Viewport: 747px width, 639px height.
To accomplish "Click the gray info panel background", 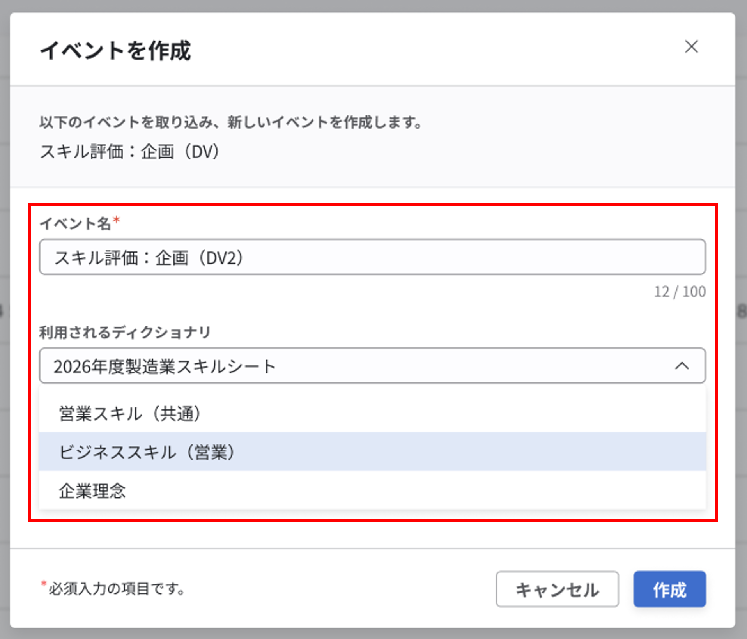I will 546,156.
